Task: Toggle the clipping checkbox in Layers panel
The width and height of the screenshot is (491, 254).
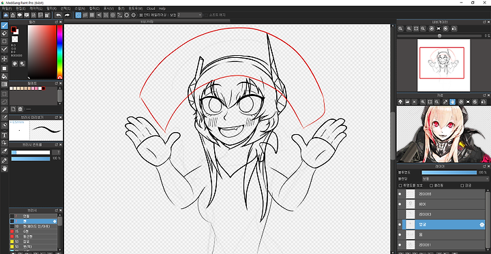Action: 431,185
